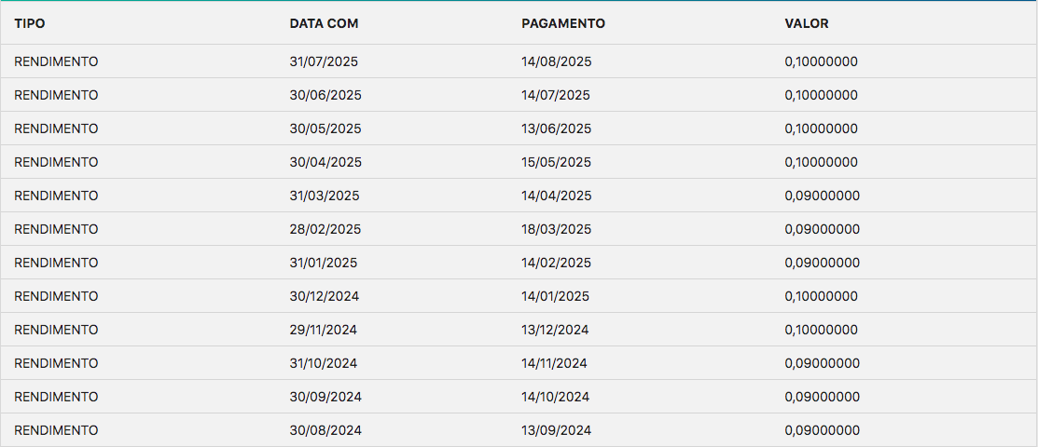Select payment date 14/10/2024
This screenshot has height=447, width=1038.
tap(555, 397)
